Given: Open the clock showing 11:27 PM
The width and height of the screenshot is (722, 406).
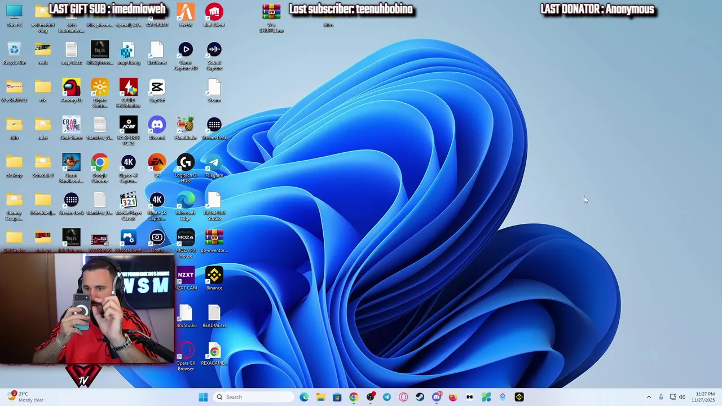Looking at the screenshot, I should point(705,397).
